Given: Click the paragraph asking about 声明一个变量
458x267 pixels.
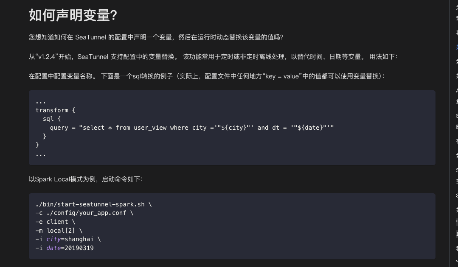Looking at the screenshot, I should 156,37.
